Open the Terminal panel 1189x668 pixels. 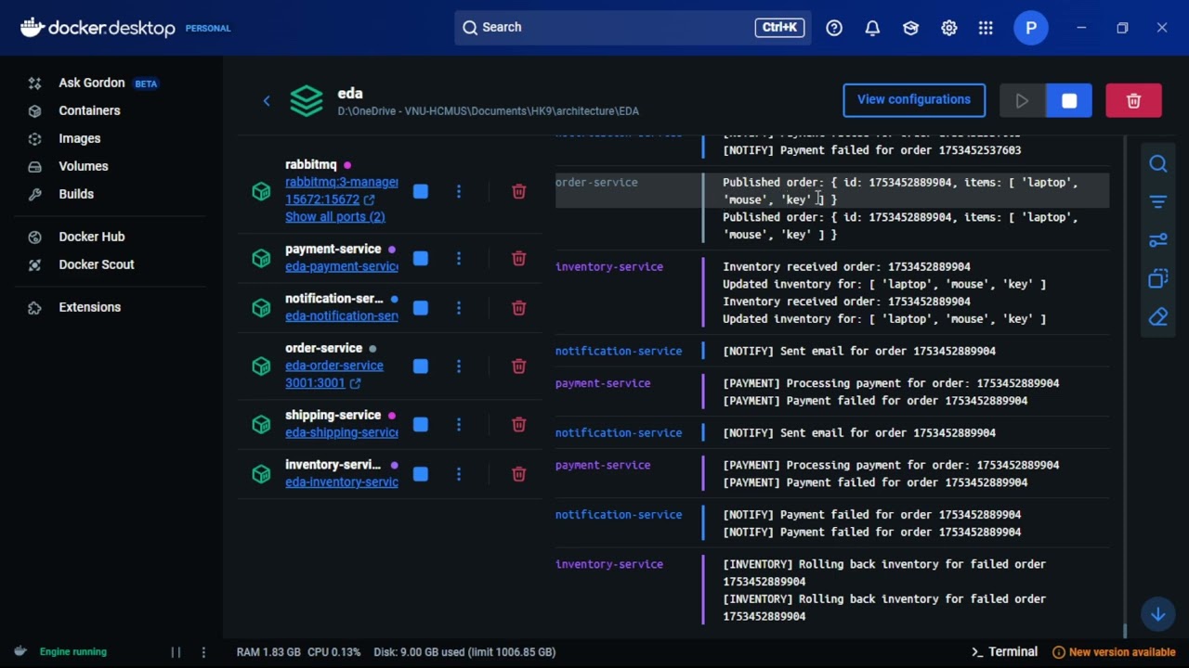click(x=1004, y=651)
